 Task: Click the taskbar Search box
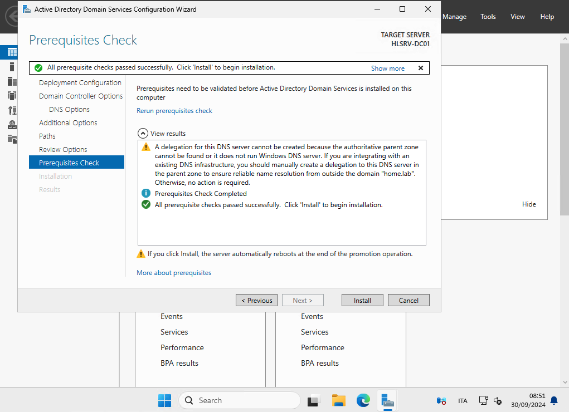tap(241, 400)
